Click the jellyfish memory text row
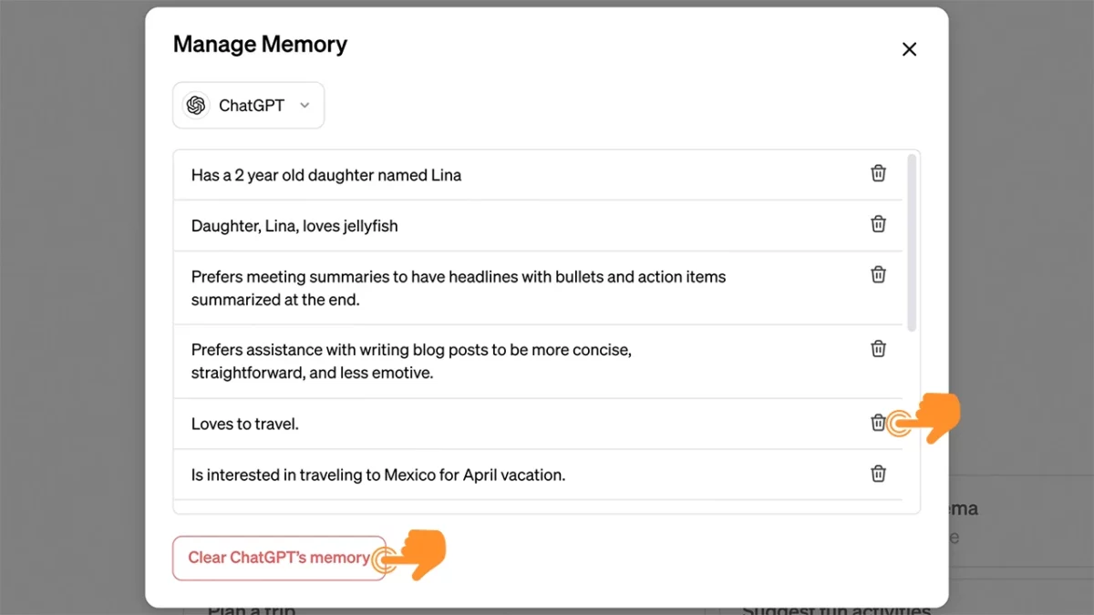 click(294, 226)
